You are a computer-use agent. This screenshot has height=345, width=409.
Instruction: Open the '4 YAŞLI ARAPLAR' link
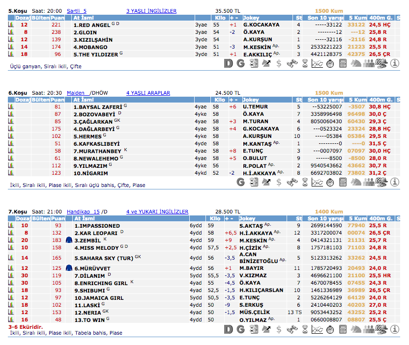click(148, 93)
